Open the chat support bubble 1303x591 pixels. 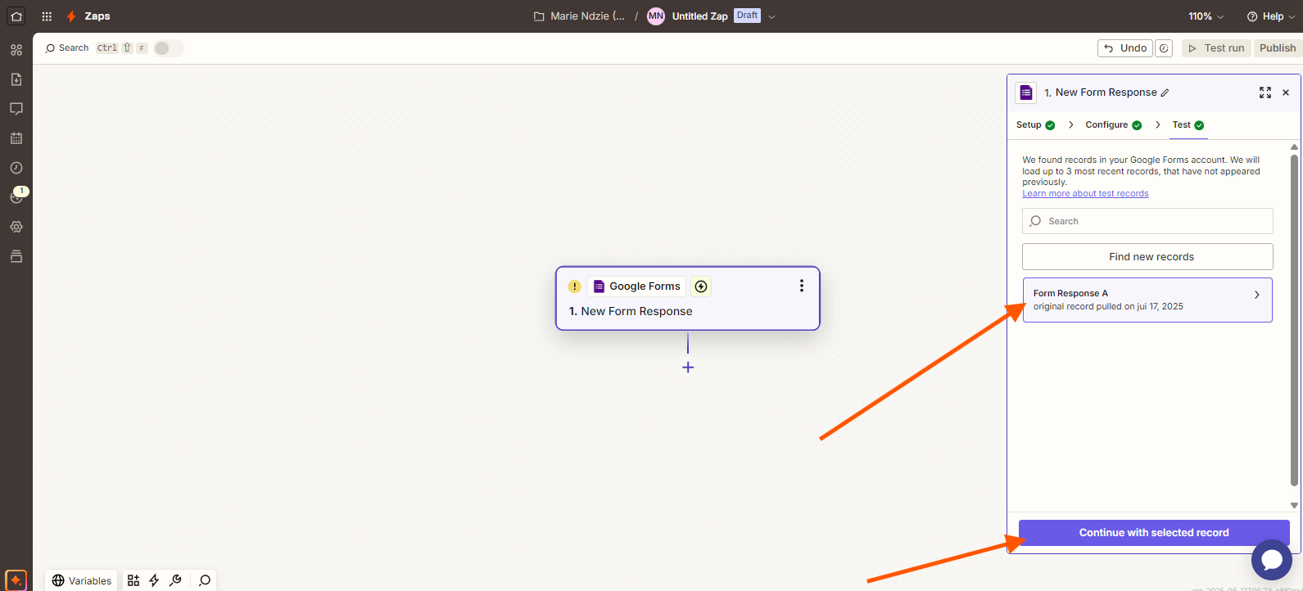(x=1272, y=560)
